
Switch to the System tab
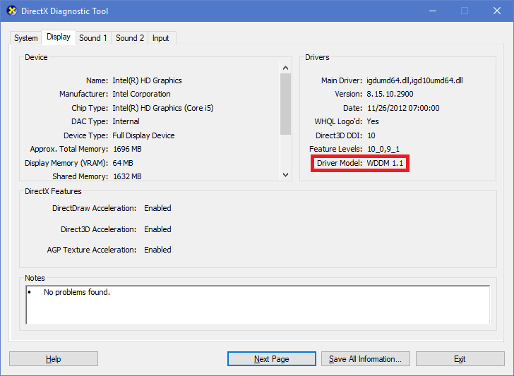26,38
